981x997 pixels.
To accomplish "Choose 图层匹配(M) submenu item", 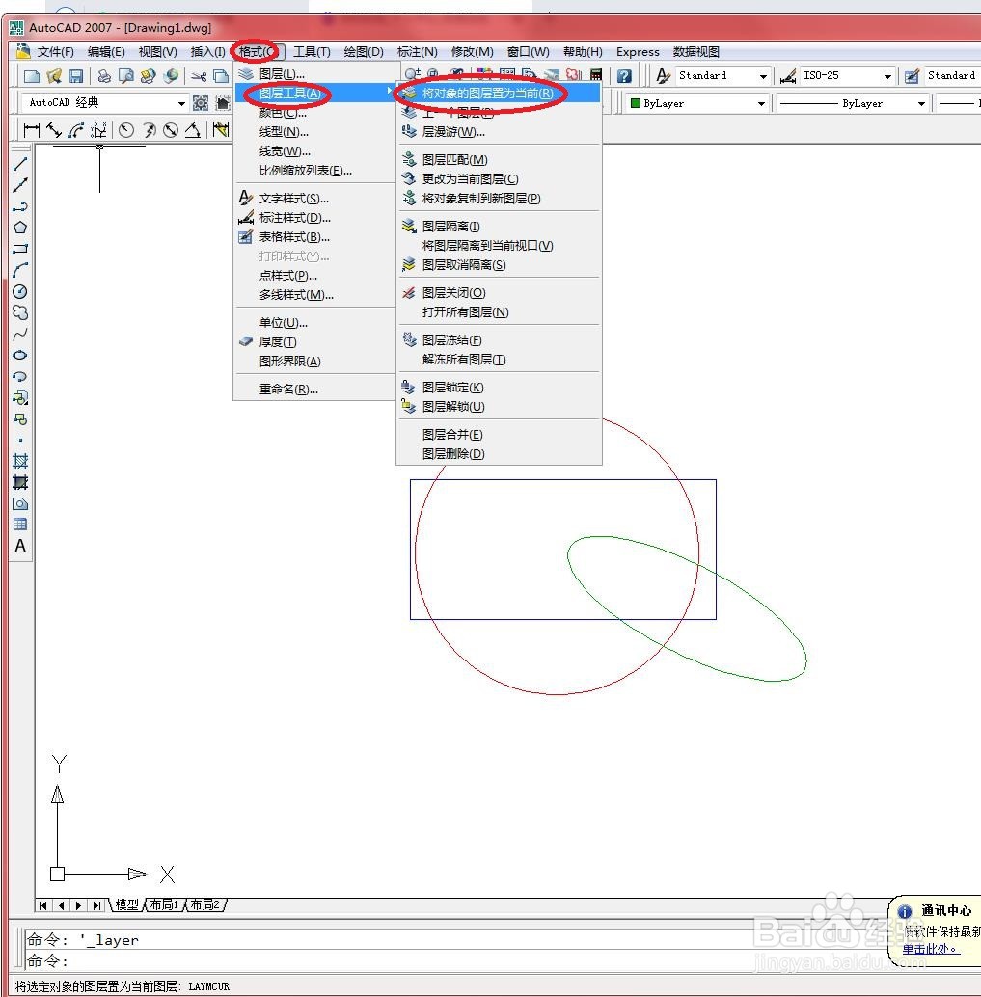I will click(499, 160).
